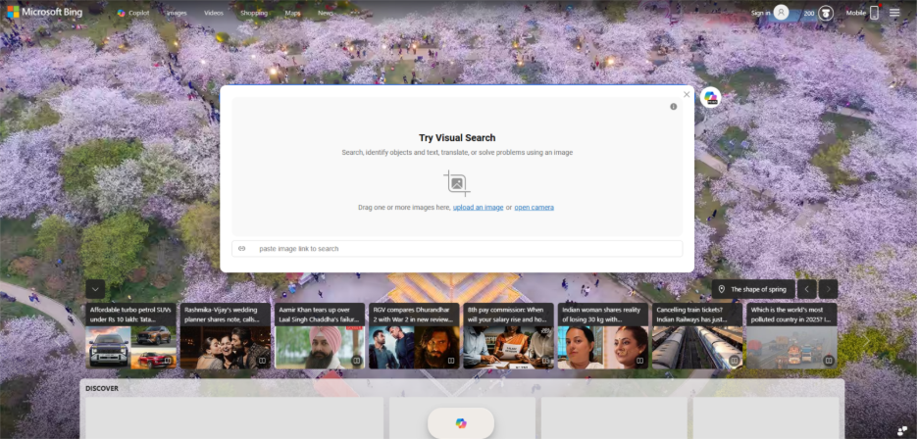Open the Rewards medal icon

tap(826, 13)
